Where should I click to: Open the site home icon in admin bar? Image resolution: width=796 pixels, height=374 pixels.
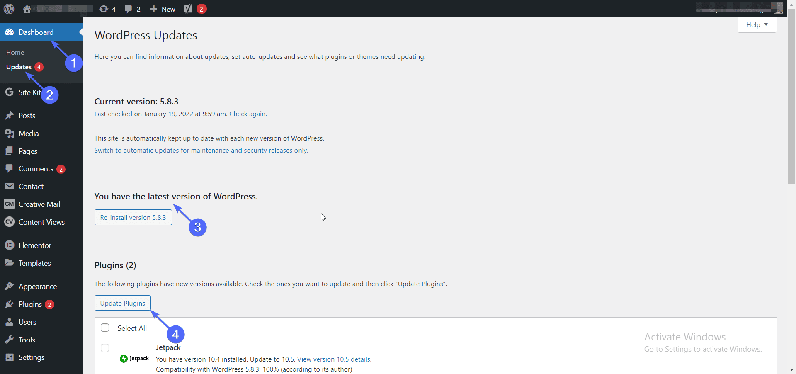point(27,9)
